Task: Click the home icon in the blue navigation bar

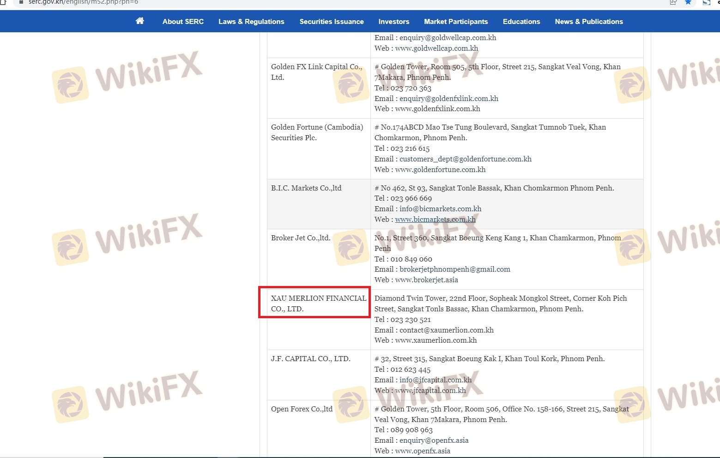Action: coord(139,21)
